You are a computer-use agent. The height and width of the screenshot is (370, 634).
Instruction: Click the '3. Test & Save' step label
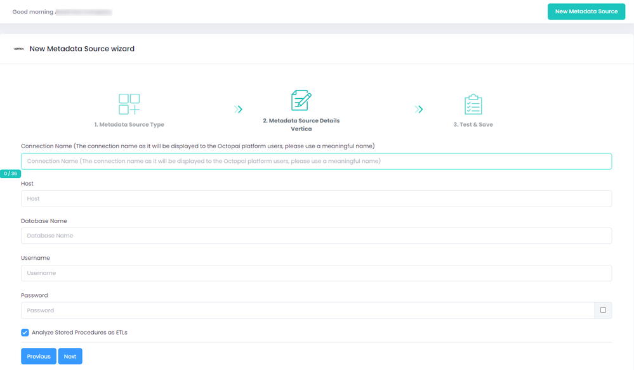[473, 125]
